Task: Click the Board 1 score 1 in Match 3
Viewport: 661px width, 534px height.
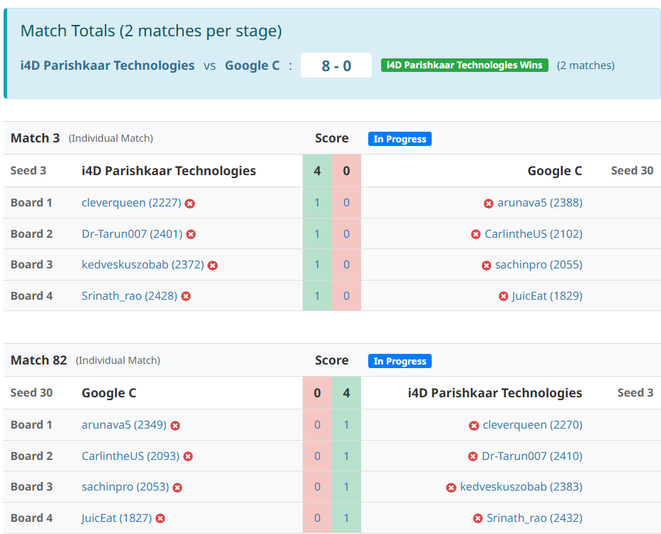Action: (317, 203)
